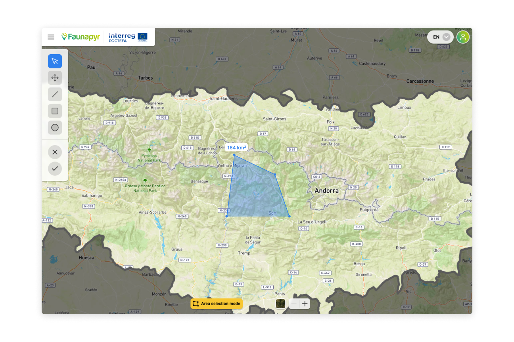Screen dimensions: 514x342
Task: Select the arrow pointer tool
Action: [x=55, y=61]
